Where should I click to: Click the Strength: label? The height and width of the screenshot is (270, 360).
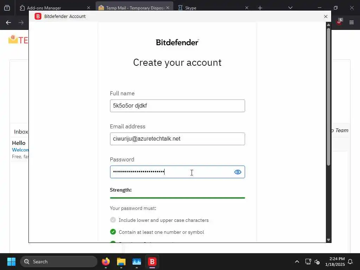121,190
